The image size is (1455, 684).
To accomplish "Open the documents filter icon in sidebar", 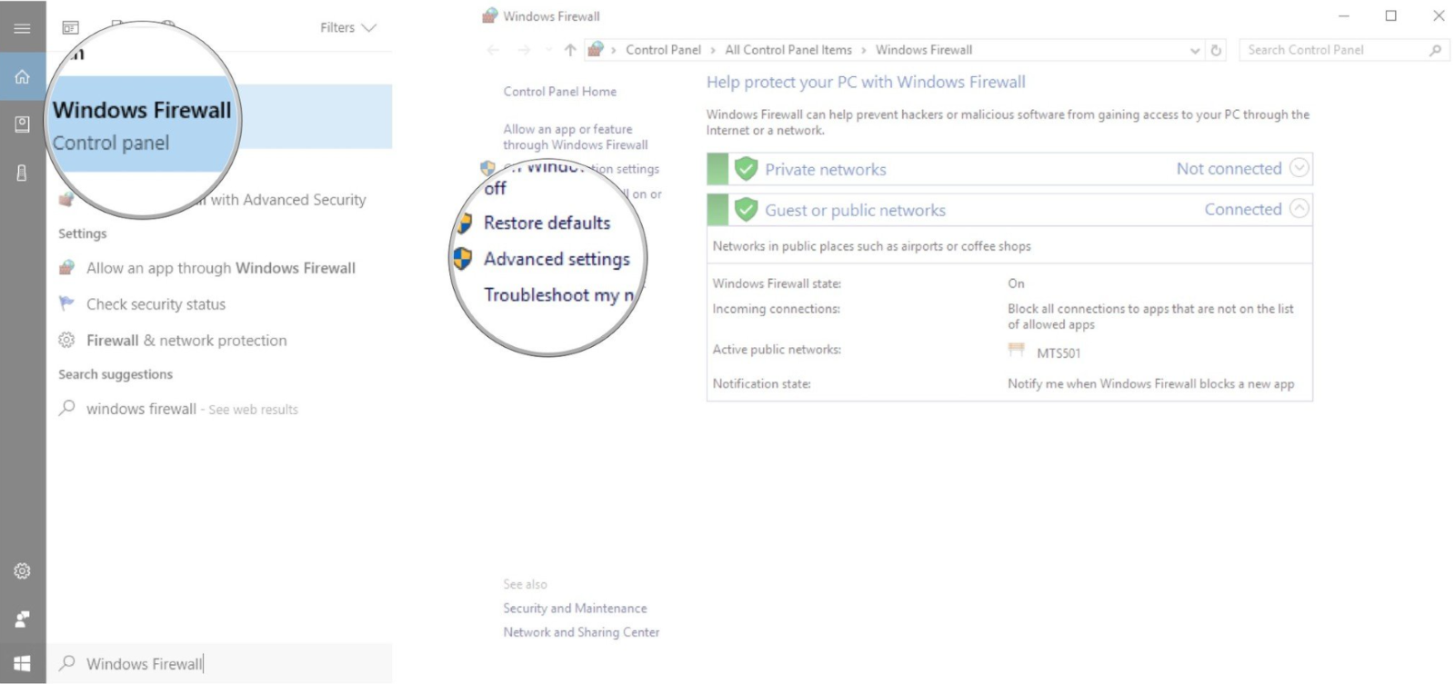I will [x=22, y=124].
